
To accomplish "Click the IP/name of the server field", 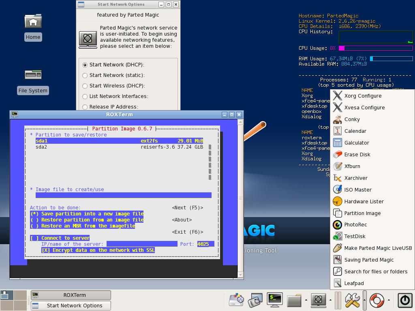I will tap(142, 244).
